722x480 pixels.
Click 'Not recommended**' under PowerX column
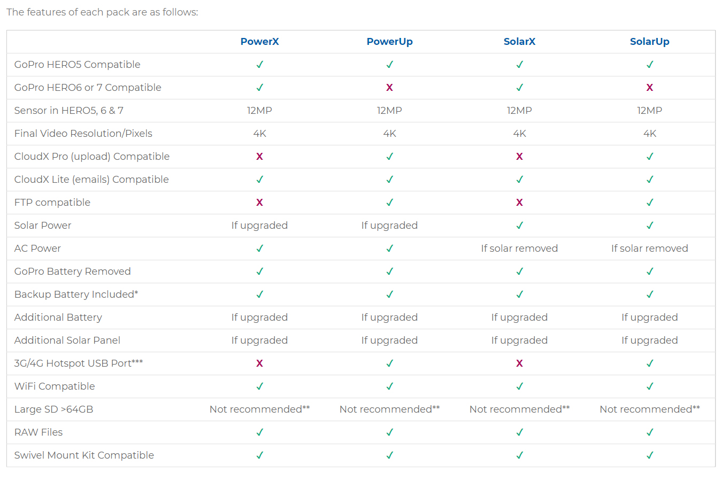coord(259,409)
